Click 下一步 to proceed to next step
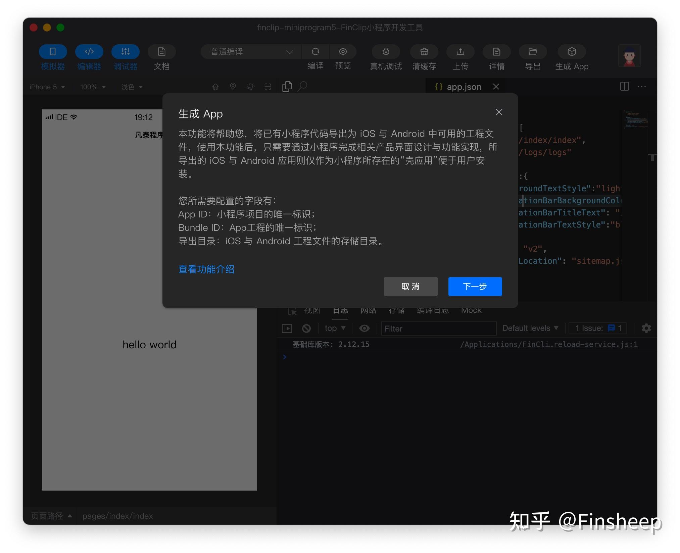 [x=475, y=286]
